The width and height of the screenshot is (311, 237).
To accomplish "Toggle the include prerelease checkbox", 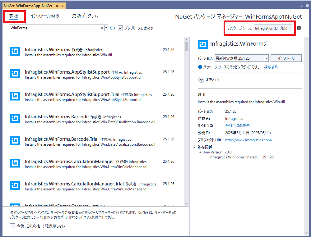I will 120,28.
